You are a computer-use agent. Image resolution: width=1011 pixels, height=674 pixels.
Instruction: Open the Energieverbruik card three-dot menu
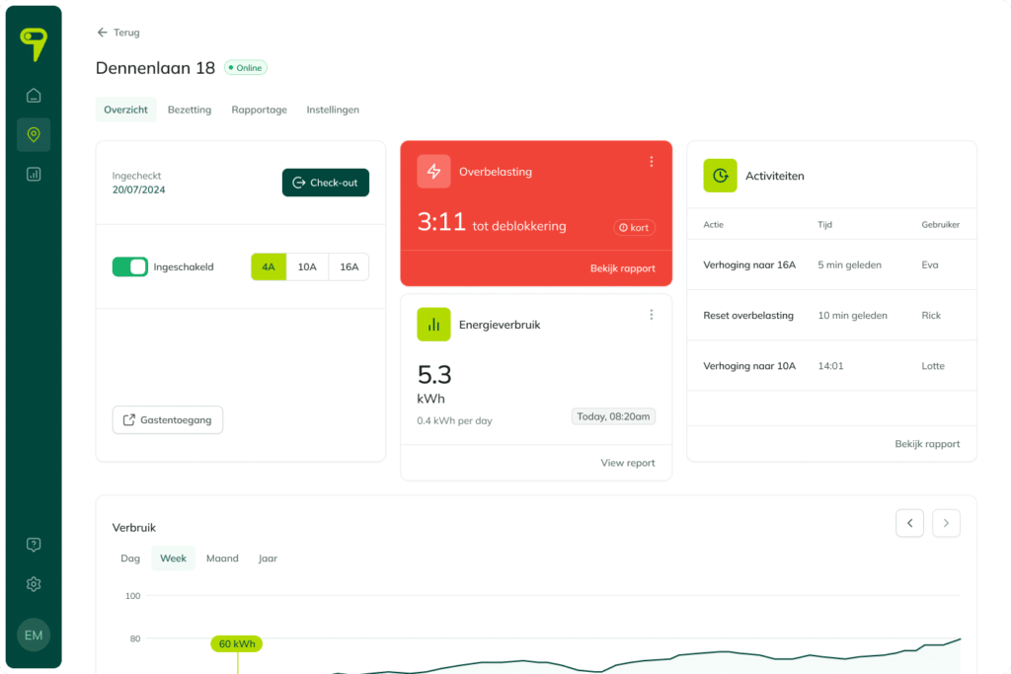[652, 315]
